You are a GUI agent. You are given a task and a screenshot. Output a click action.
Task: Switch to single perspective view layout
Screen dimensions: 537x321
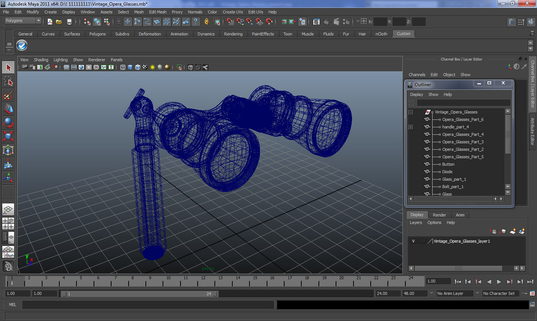pyautogui.click(x=8, y=210)
